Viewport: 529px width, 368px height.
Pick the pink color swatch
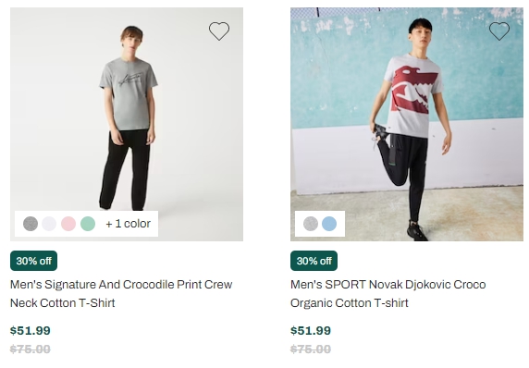click(x=68, y=224)
